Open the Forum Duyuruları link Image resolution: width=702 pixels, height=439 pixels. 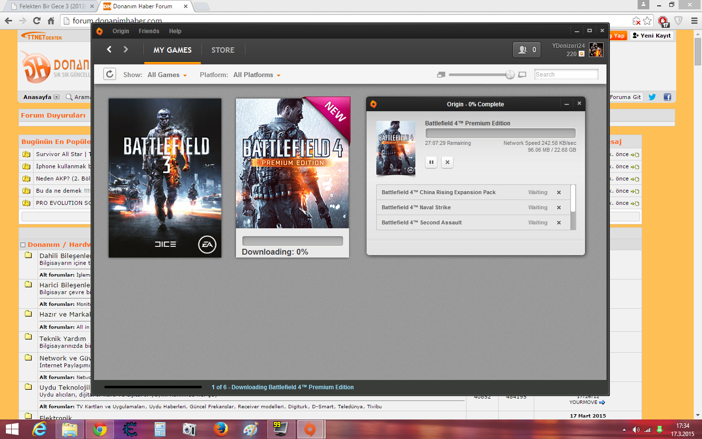pyautogui.click(x=53, y=116)
